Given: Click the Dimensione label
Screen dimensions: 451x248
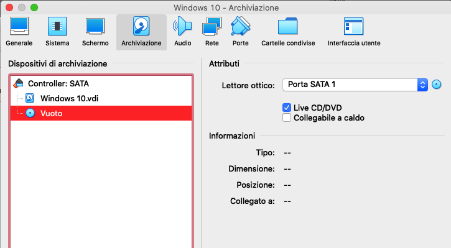Looking at the screenshot, I should pos(251,168).
